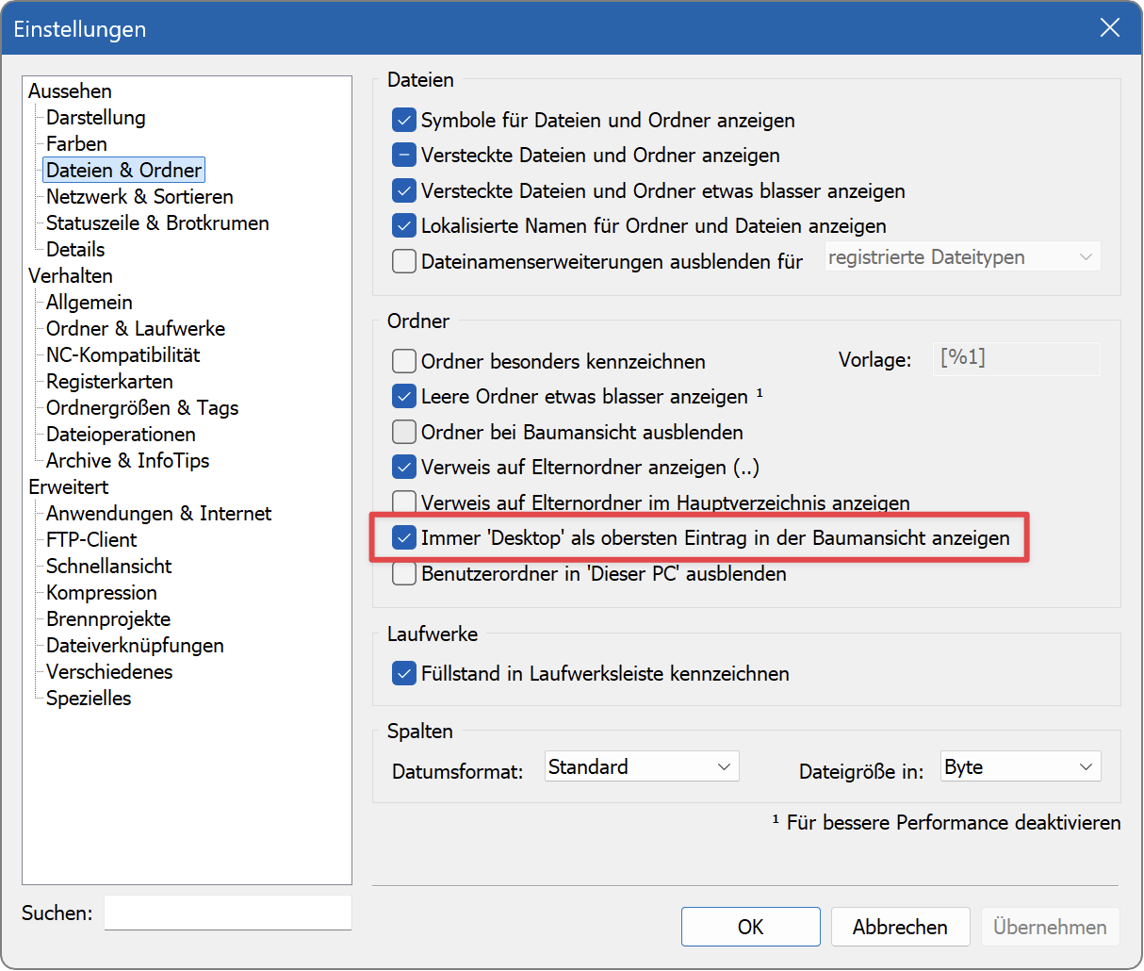Expand the 'registrierte Dateitypen' combo box
The image size is (1144, 971).
coord(962,257)
